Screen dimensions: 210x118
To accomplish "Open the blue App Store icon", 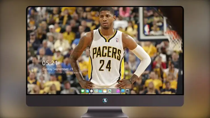I will pos(123,91).
